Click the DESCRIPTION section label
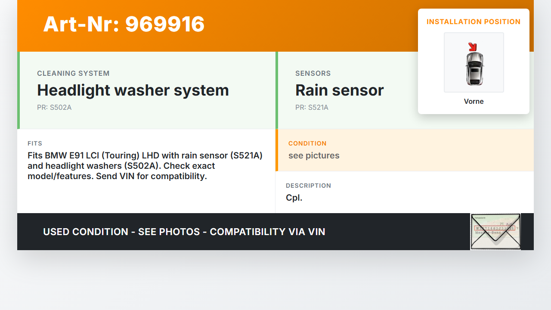551x310 pixels. pos(308,186)
